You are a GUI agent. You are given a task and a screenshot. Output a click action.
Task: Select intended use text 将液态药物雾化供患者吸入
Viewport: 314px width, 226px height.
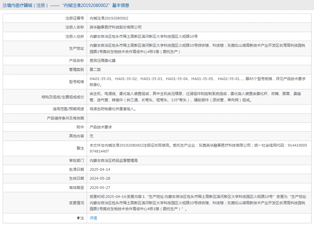click(112, 109)
